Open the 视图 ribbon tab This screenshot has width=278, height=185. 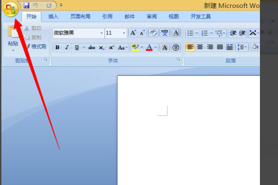(174, 17)
